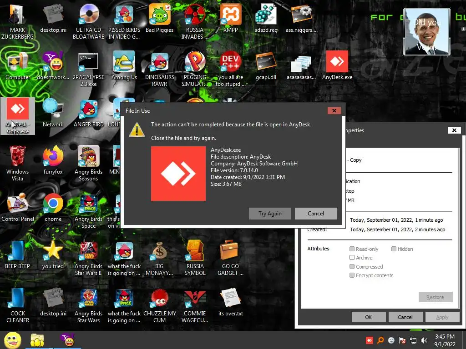Select the 2PACALYPSE 2.3.exe icon

[89, 69]
